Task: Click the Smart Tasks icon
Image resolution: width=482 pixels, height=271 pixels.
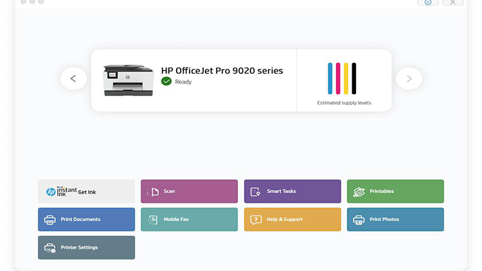Action: [255, 192]
